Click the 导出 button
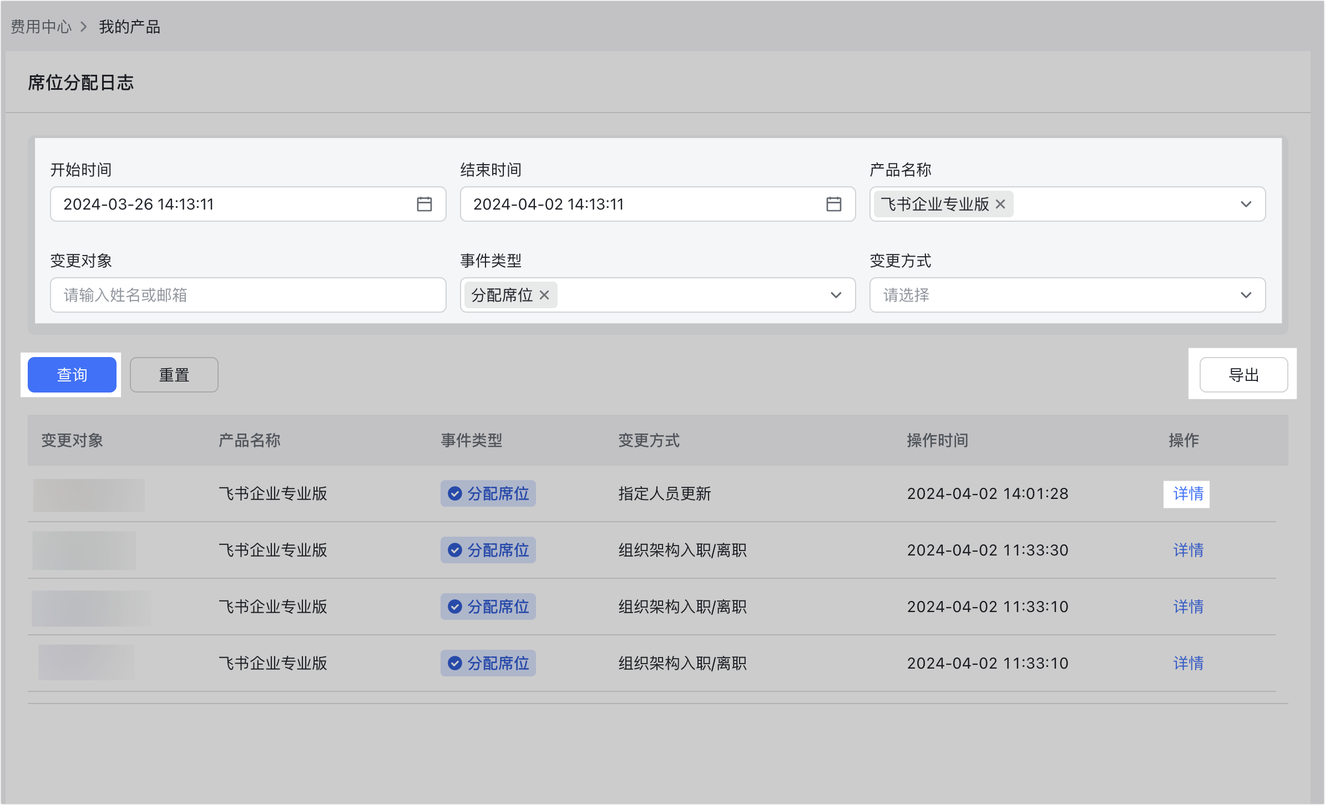This screenshot has width=1325, height=805. point(1243,375)
